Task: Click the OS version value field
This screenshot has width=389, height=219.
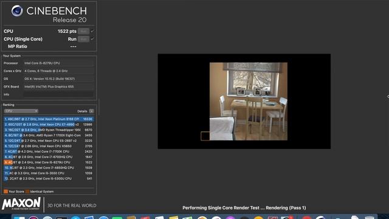Action: click(x=58, y=78)
